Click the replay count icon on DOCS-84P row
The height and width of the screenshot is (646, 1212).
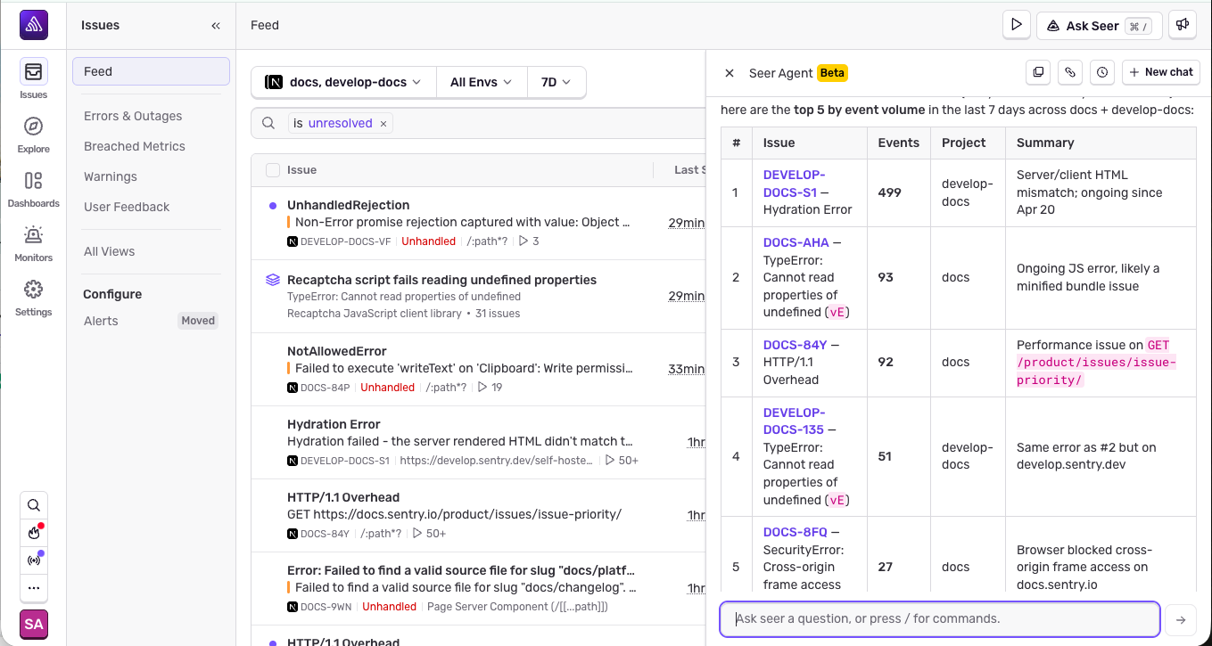(x=482, y=388)
